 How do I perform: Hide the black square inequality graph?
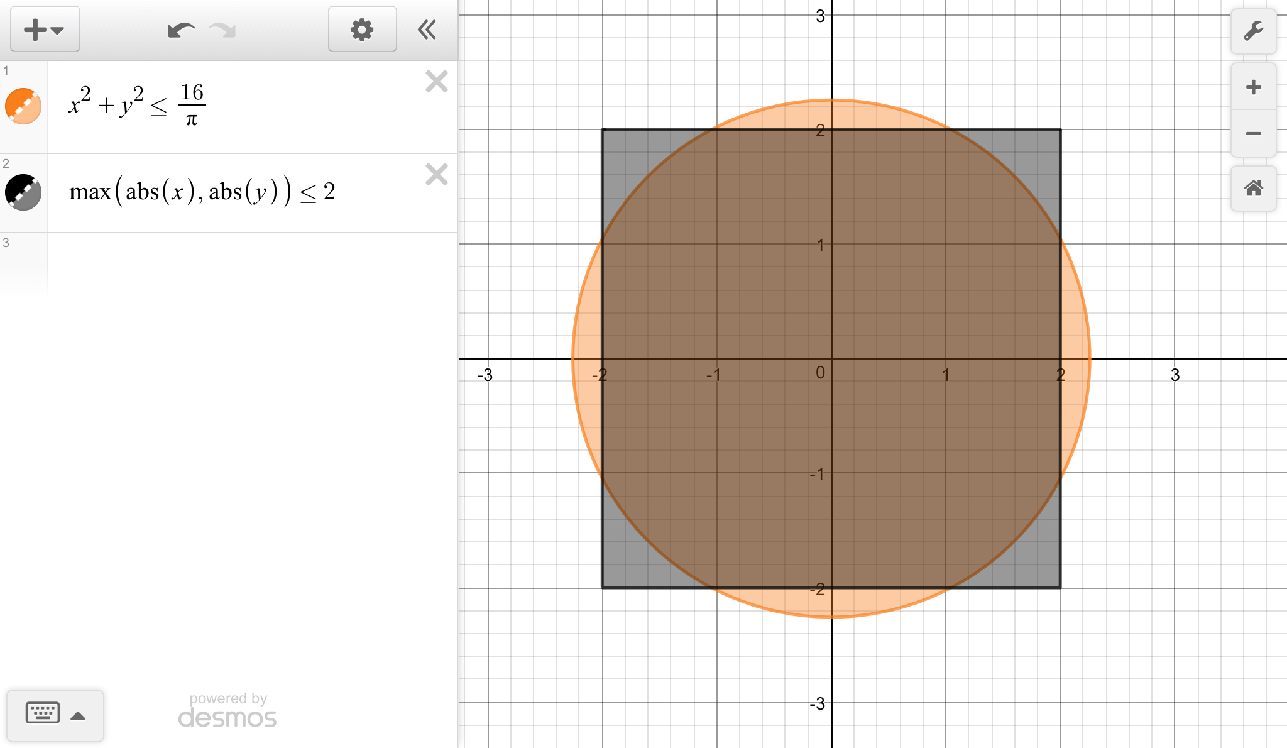pyautogui.click(x=23, y=192)
